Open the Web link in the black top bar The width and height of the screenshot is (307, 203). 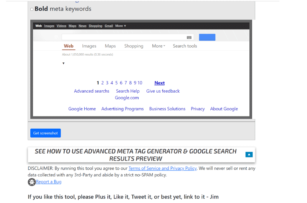39,26
